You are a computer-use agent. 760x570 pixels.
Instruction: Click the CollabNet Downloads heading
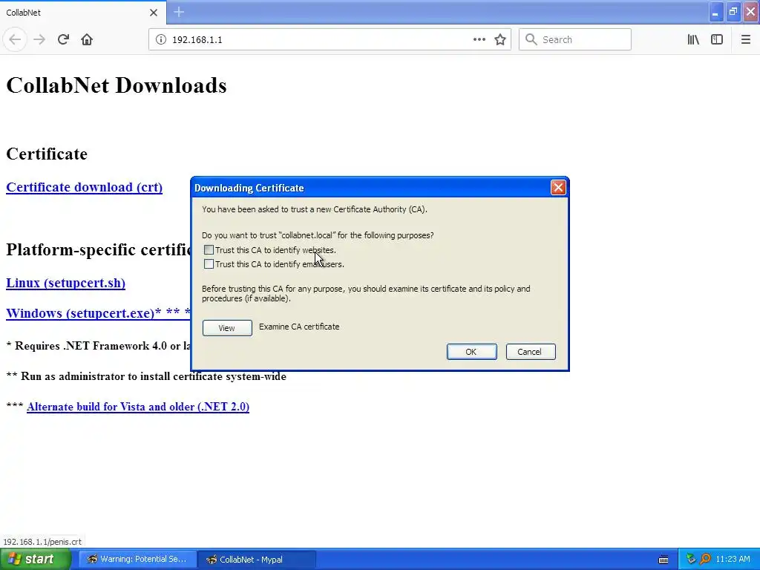tap(117, 85)
